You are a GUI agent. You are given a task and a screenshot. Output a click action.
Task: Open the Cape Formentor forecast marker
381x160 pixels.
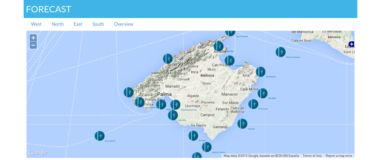coord(230,33)
